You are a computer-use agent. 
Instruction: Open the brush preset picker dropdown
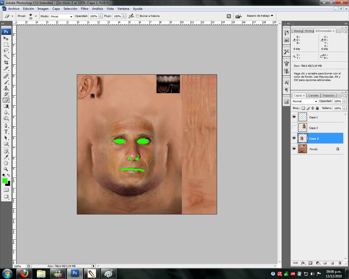[36, 16]
